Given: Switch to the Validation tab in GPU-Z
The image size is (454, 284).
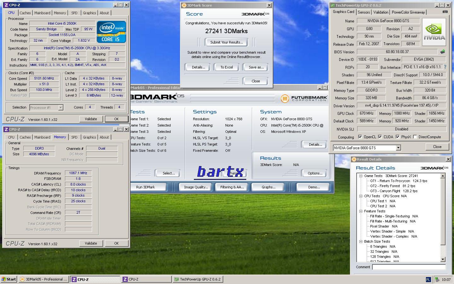Looking at the screenshot, I should pyautogui.click(x=381, y=12).
